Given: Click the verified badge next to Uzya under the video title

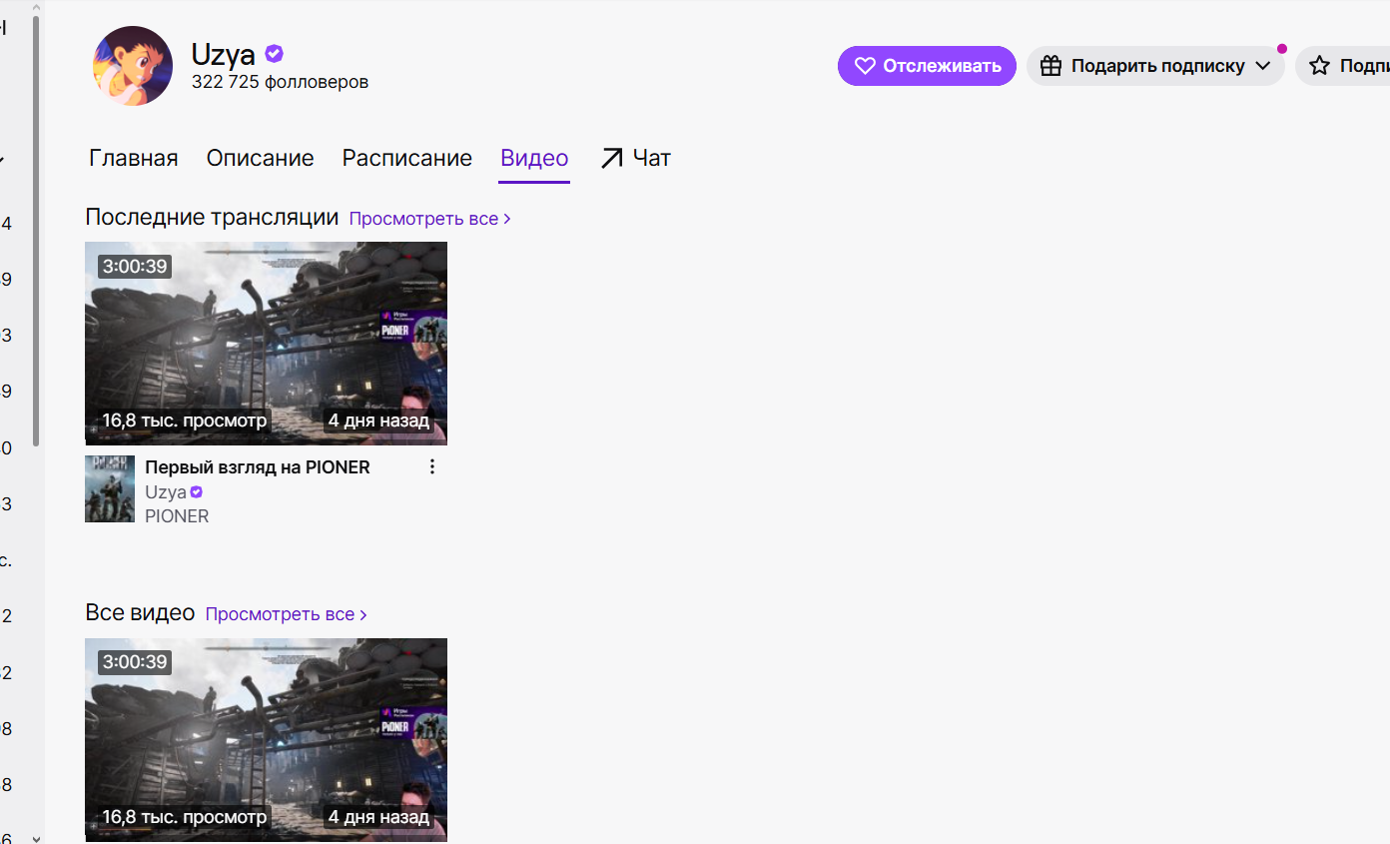Looking at the screenshot, I should [x=197, y=491].
